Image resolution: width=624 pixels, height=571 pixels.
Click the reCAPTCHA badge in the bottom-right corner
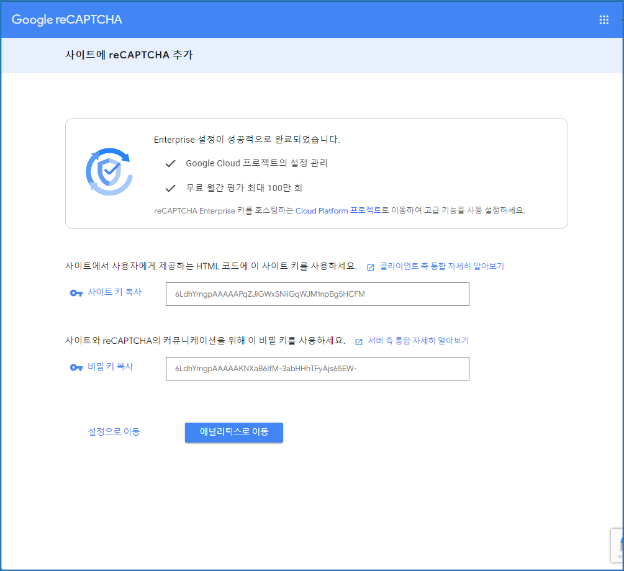pyautogui.click(x=617, y=545)
